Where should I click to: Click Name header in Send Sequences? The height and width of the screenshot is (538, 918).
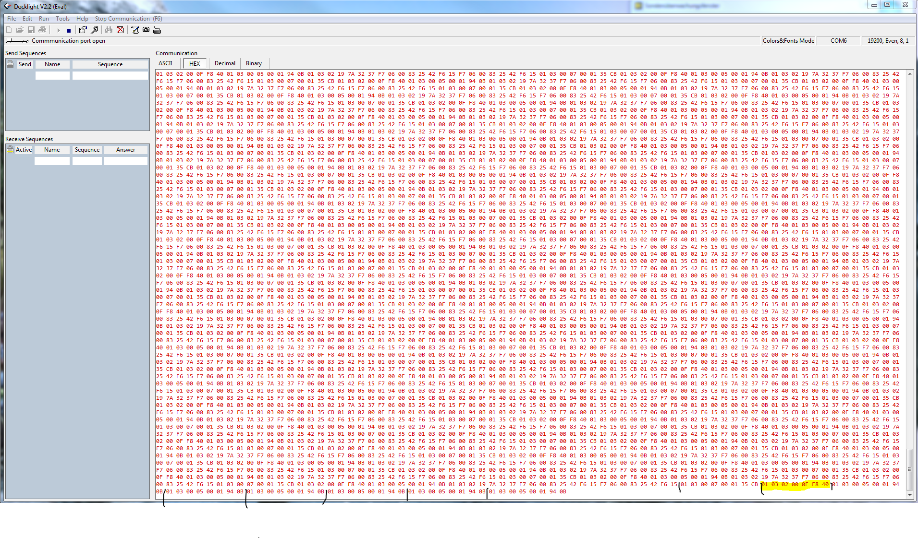[x=52, y=64]
